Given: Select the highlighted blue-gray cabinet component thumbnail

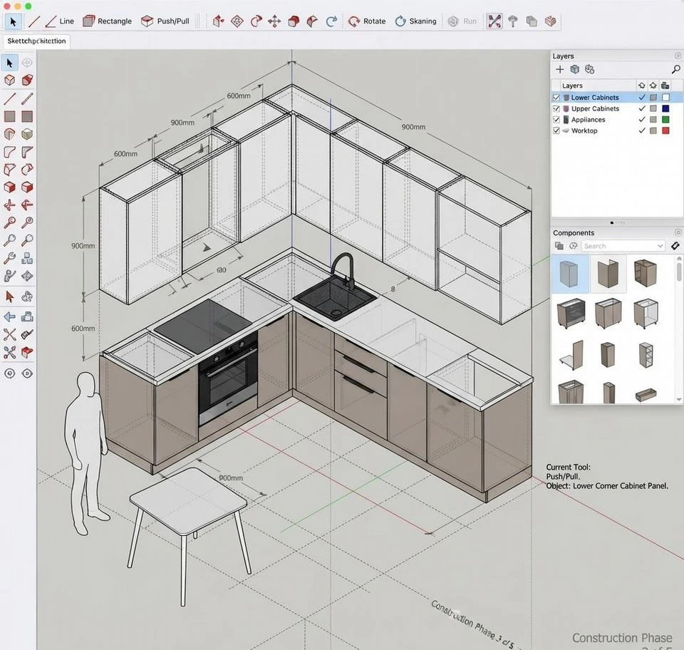Looking at the screenshot, I should coord(570,274).
